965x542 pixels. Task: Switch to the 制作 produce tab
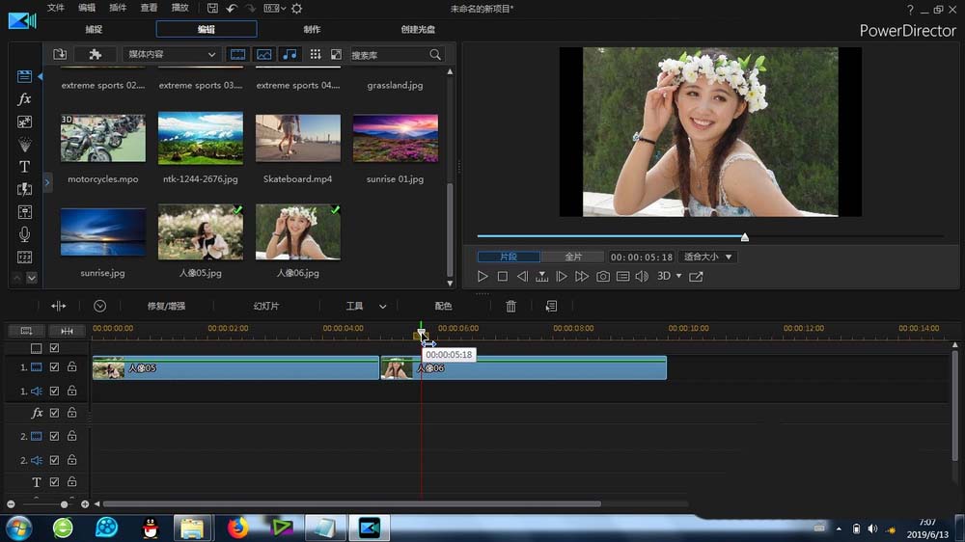coord(312,29)
